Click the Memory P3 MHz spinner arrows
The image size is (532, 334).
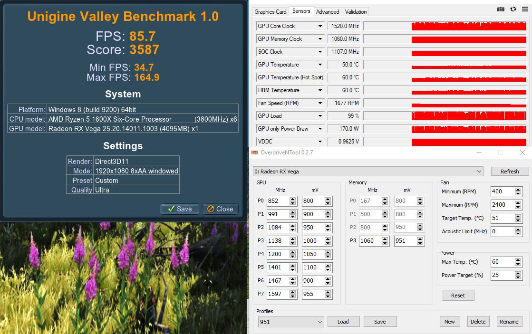pos(385,241)
